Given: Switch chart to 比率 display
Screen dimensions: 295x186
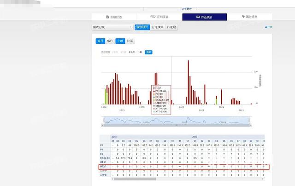Looking at the screenshot, I should pos(130,41).
